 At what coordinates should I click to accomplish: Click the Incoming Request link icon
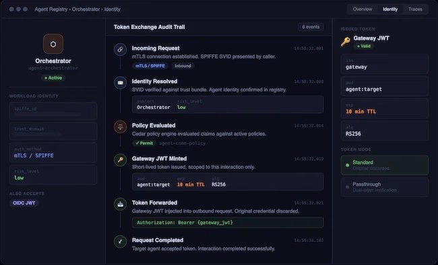pyautogui.click(x=121, y=49)
